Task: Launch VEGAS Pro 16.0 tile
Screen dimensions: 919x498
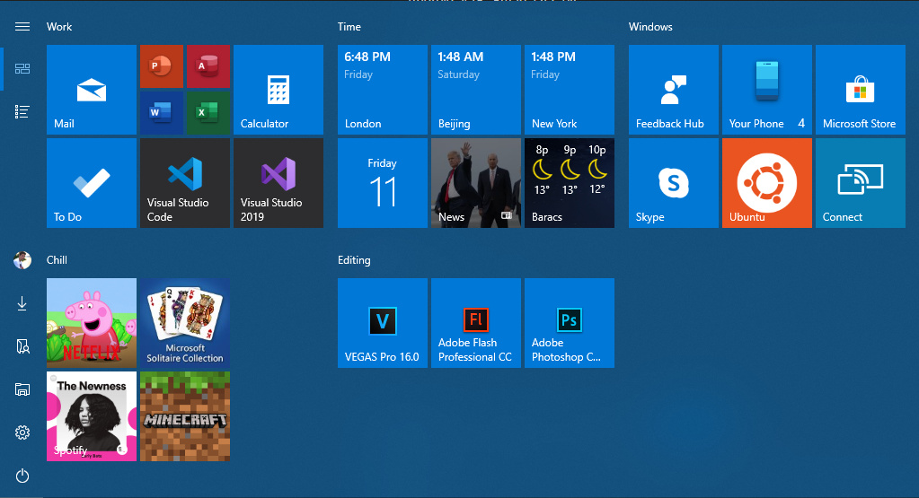Action: pos(382,323)
